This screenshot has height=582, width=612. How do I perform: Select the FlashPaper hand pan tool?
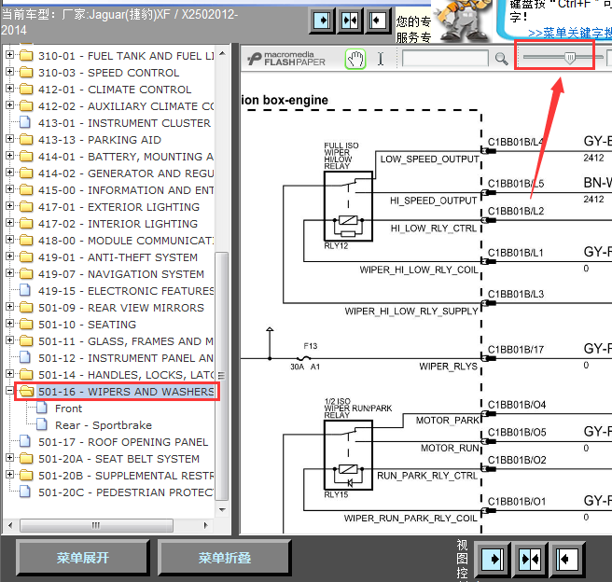pyautogui.click(x=355, y=60)
